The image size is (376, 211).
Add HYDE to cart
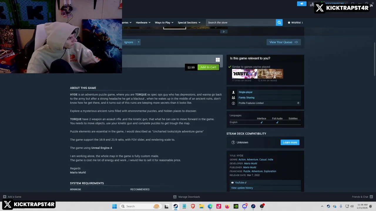(208, 67)
